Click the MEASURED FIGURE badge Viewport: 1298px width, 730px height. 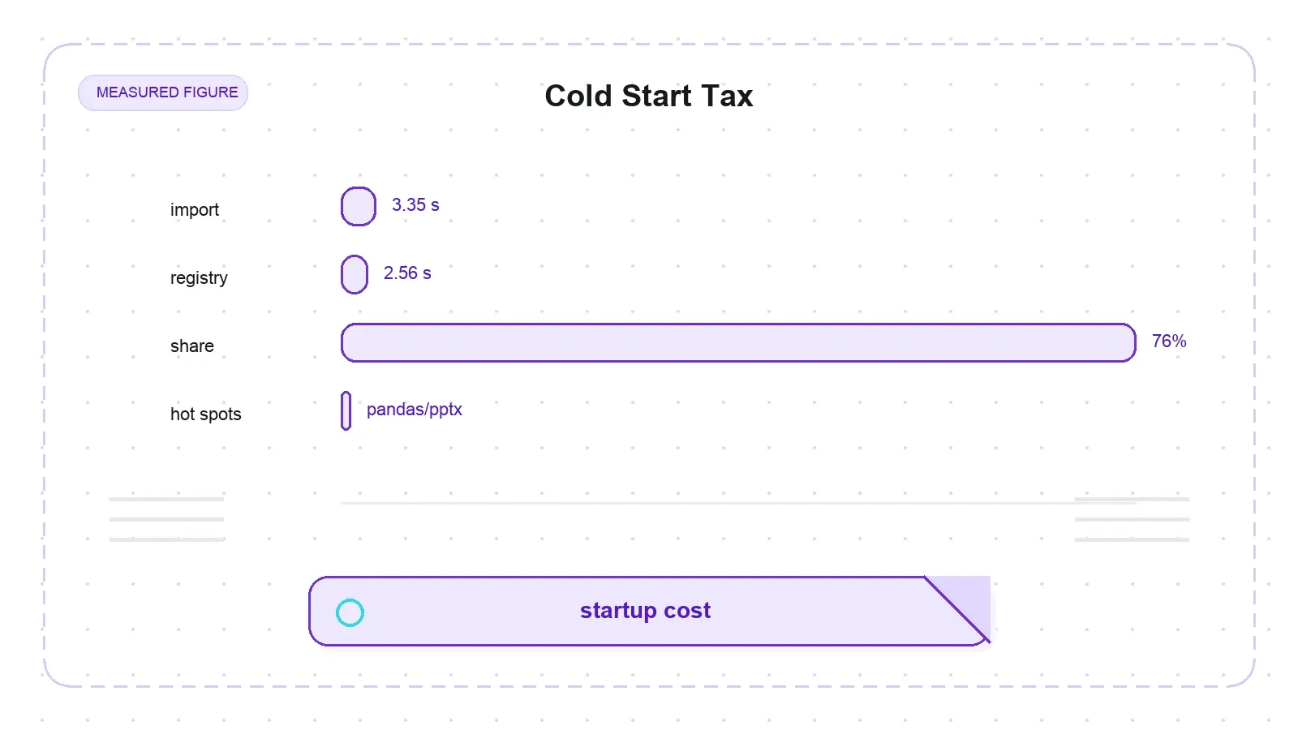(x=163, y=92)
